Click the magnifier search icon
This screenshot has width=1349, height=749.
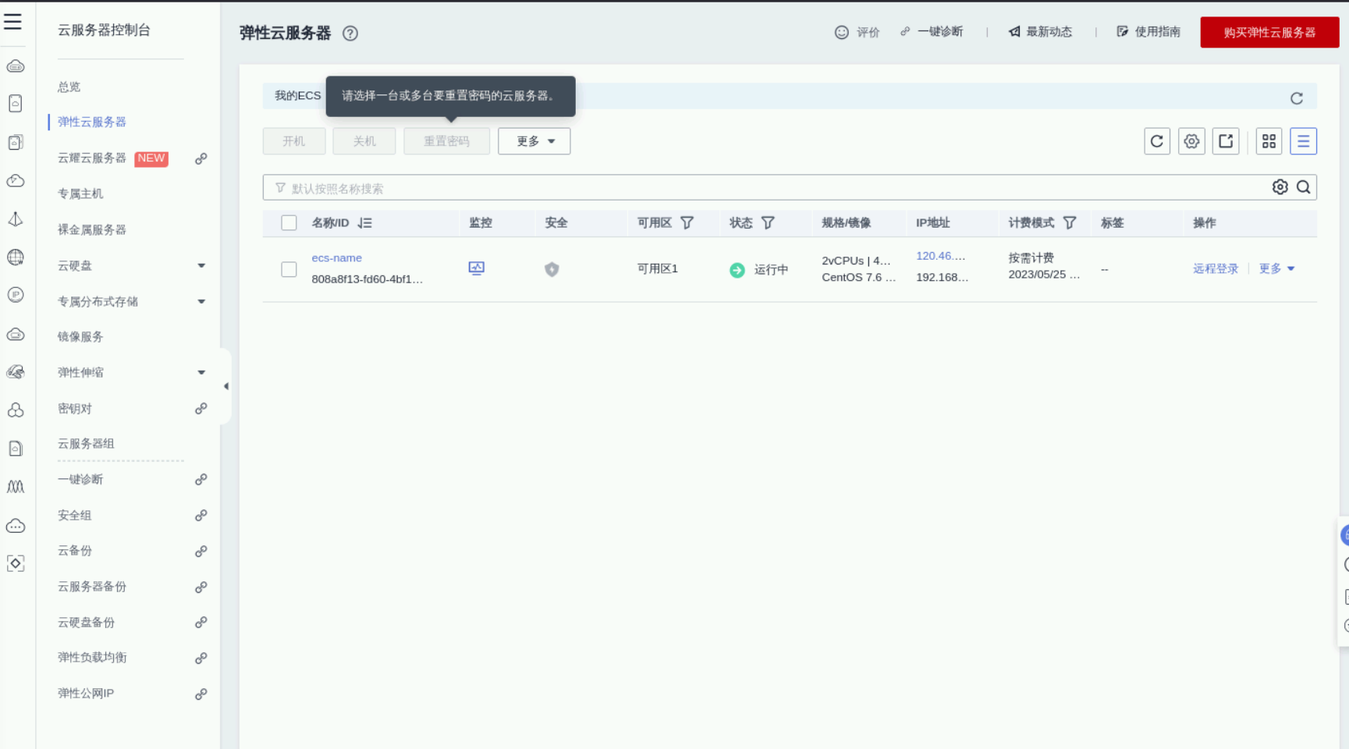(1304, 187)
